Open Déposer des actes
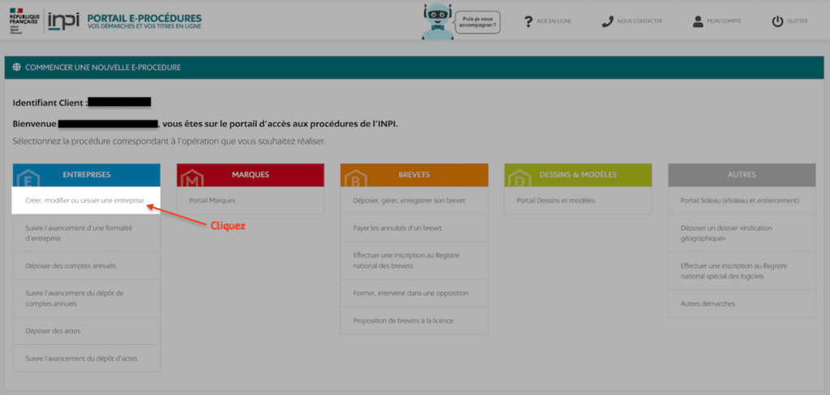The height and width of the screenshot is (395, 830). pos(86,331)
